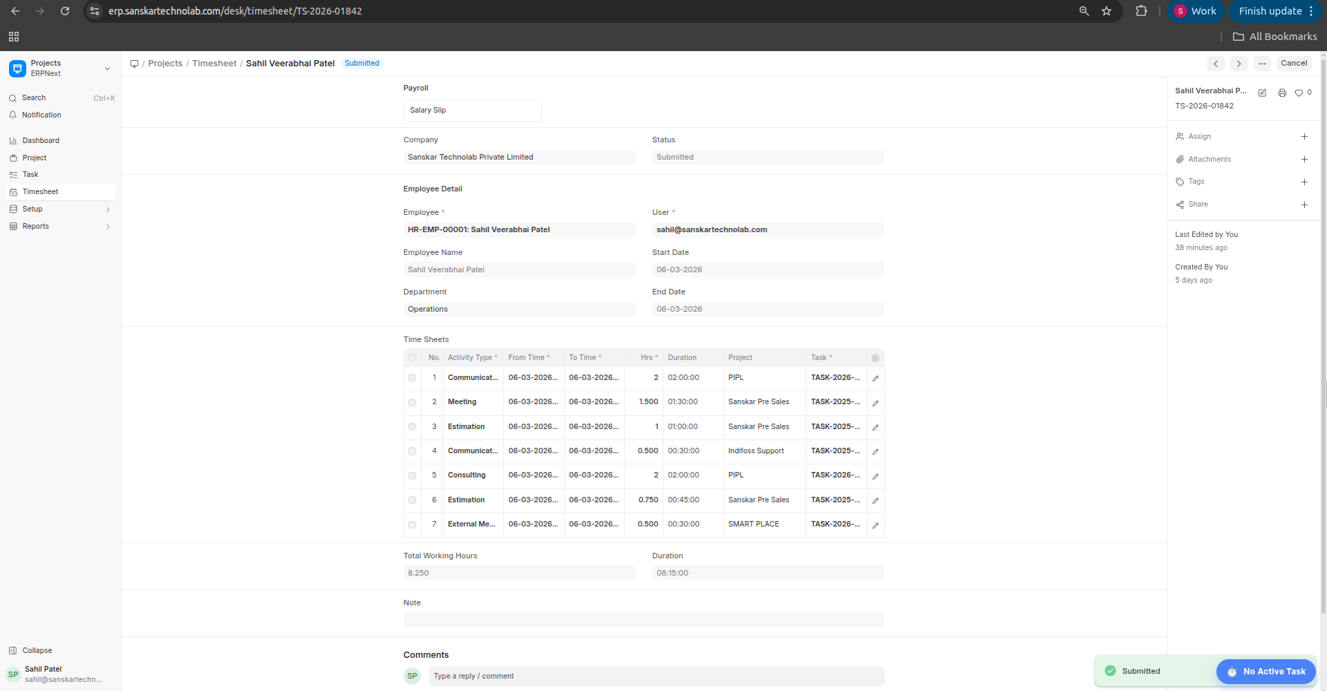
Task: Open the Time Sheets table settings gear
Action: [x=874, y=358]
